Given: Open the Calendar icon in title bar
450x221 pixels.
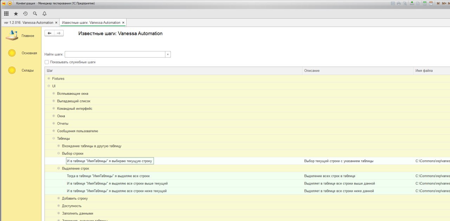Looking at the screenshot, I should 430,3.
